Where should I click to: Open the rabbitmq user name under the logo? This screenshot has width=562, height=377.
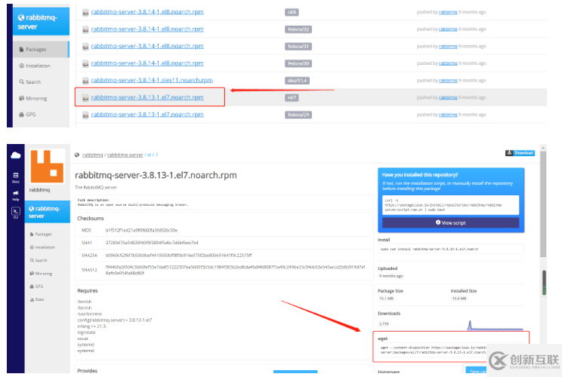(x=39, y=190)
